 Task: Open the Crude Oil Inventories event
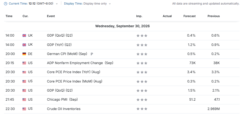click(64, 109)
